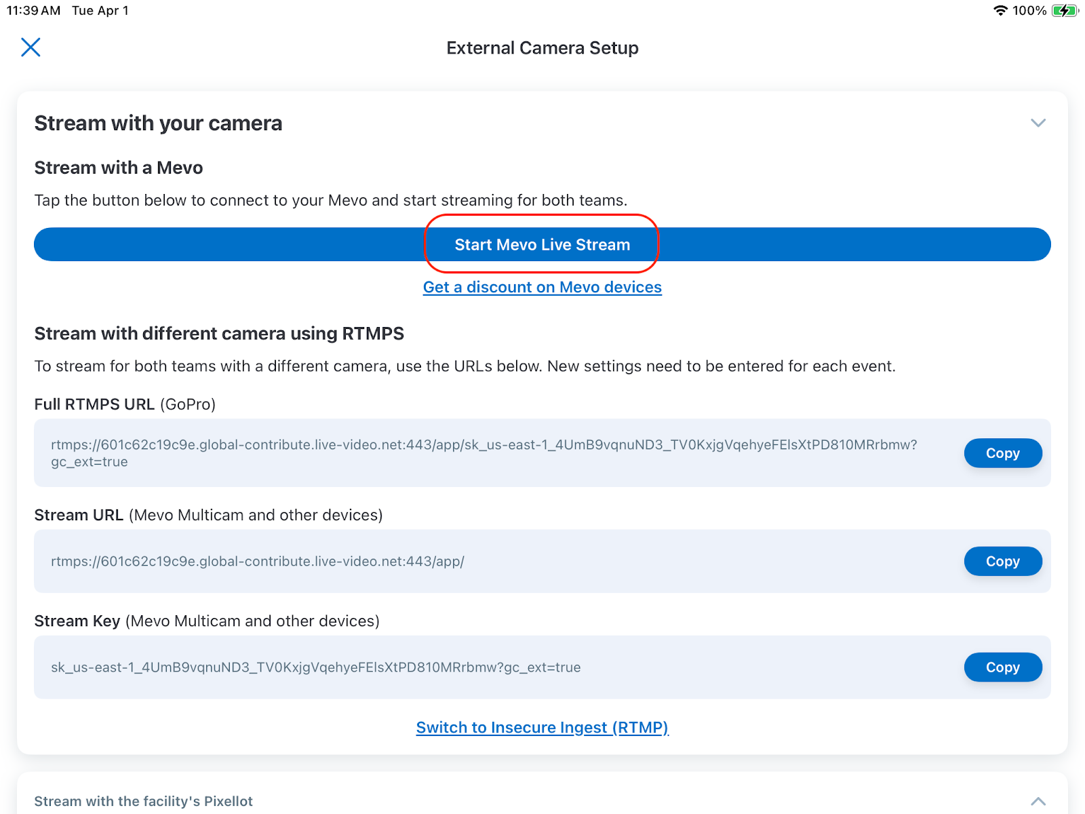Tap the External Camera Setup title
The image size is (1085, 814).
pos(542,48)
